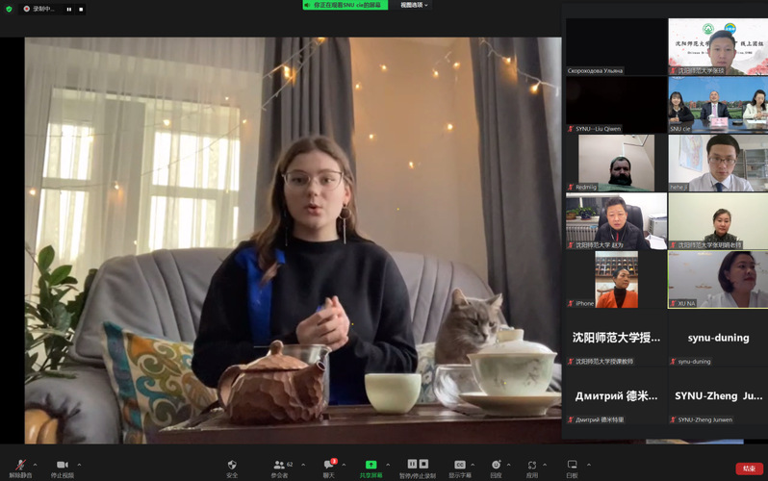This screenshot has width=768, height=481.
Task: Expand video options arrow beside camera
Action: [x=79, y=465]
